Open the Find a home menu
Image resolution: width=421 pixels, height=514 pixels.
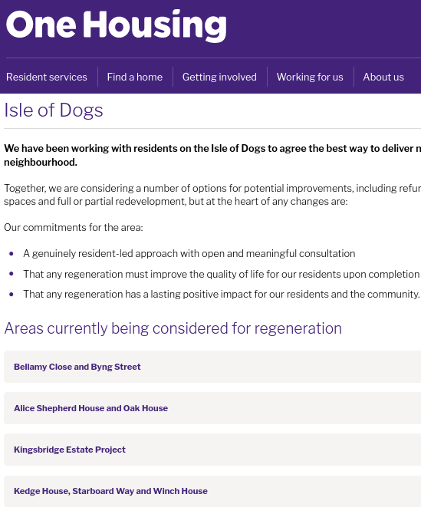click(x=135, y=77)
